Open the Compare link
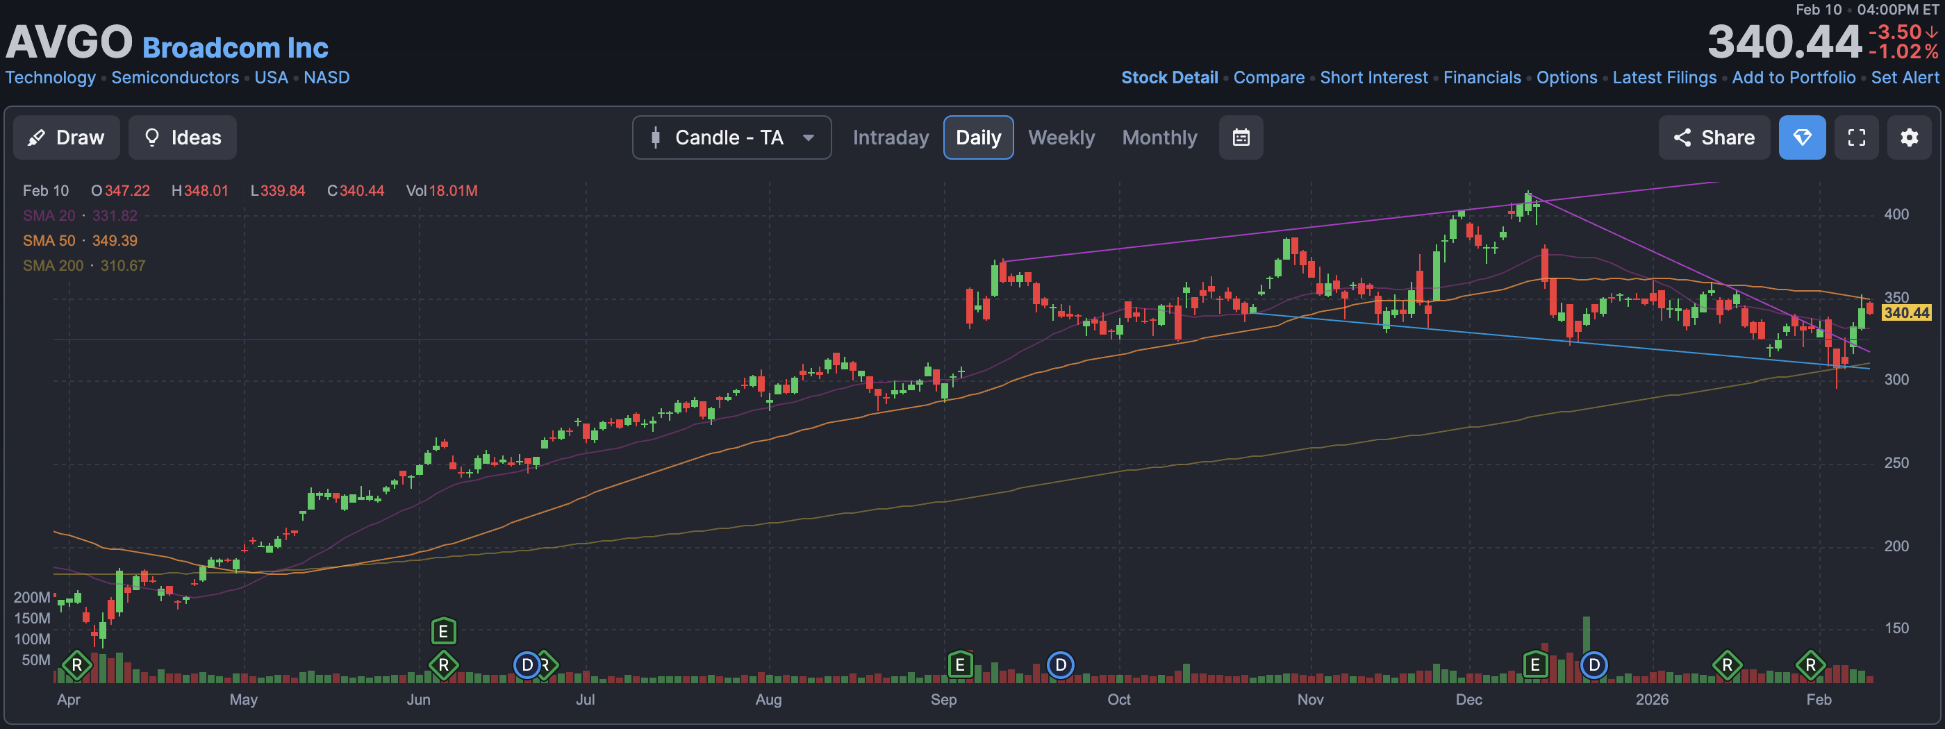Image resolution: width=1945 pixels, height=729 pixels. click(1268, 78)
